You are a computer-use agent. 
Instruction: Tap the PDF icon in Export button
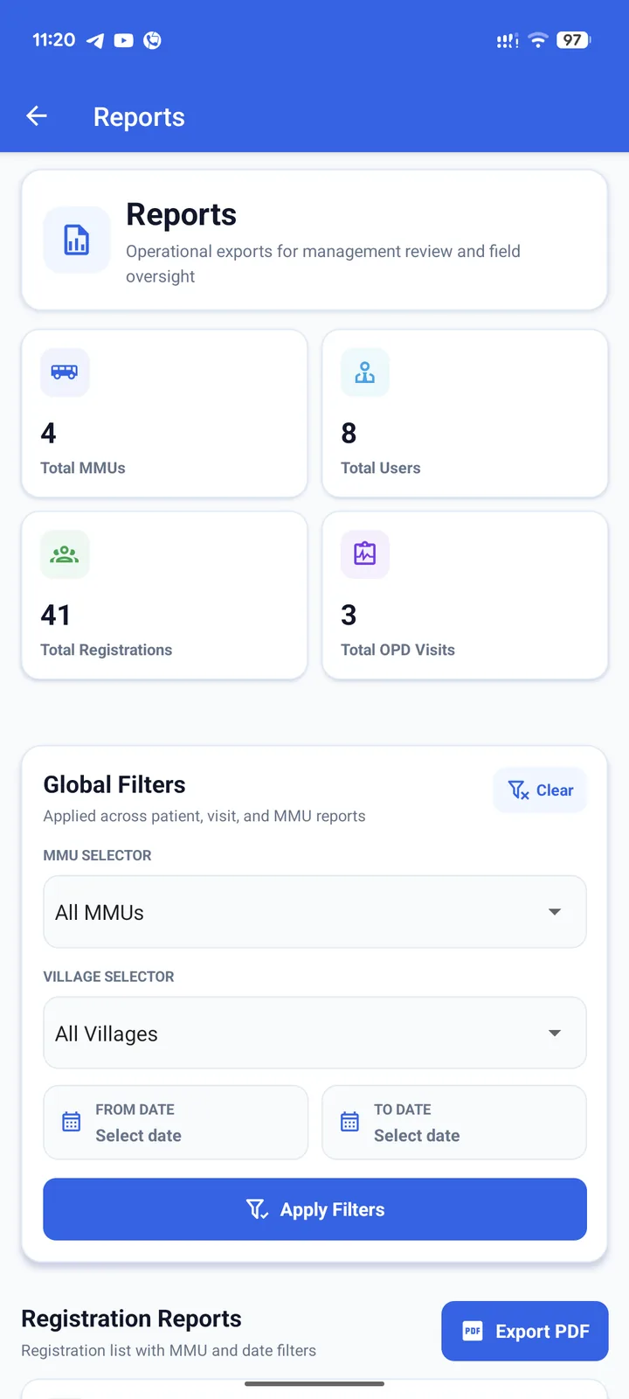point(473,1331)
